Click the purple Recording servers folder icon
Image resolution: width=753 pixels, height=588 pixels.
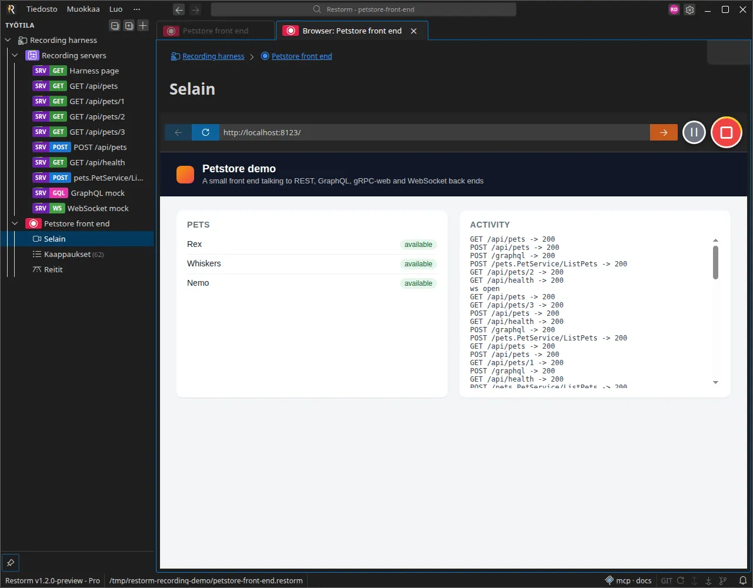[x=32, y=55]
